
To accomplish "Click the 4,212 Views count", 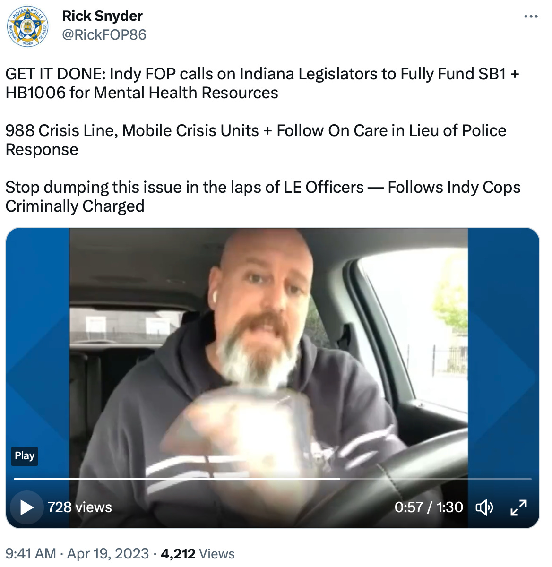I will coord(198,553).
